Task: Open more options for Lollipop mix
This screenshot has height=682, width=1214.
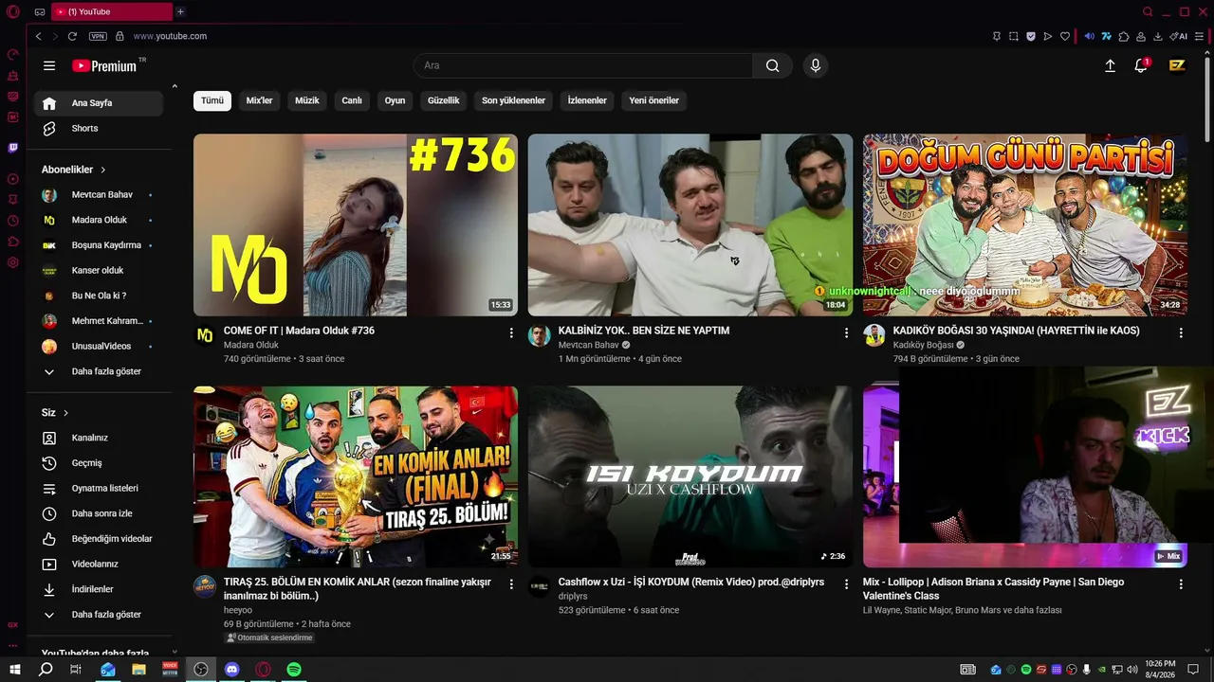Action: click(1181, 584)
